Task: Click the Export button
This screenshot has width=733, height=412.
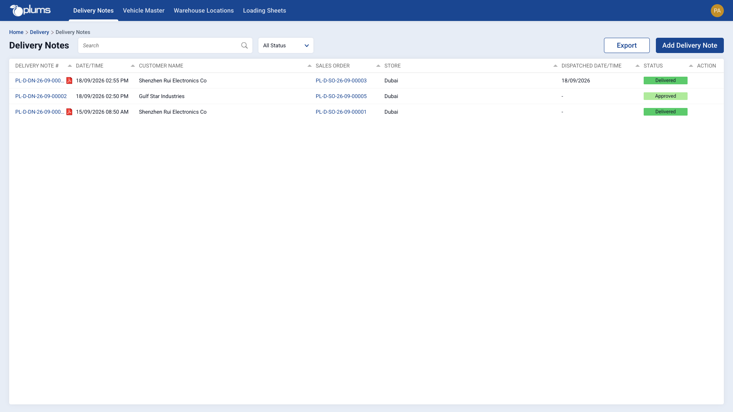Action: coord(626,45)
